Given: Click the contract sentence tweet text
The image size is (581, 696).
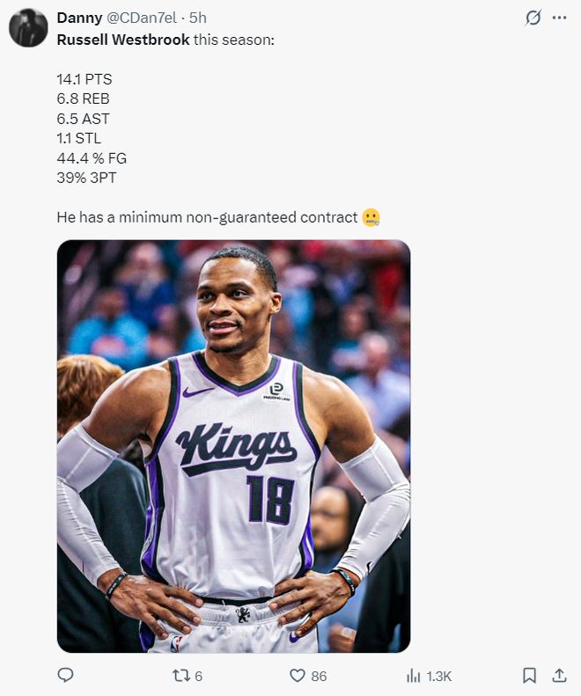Looking at the screenshot, I should (x=207, y=217).
